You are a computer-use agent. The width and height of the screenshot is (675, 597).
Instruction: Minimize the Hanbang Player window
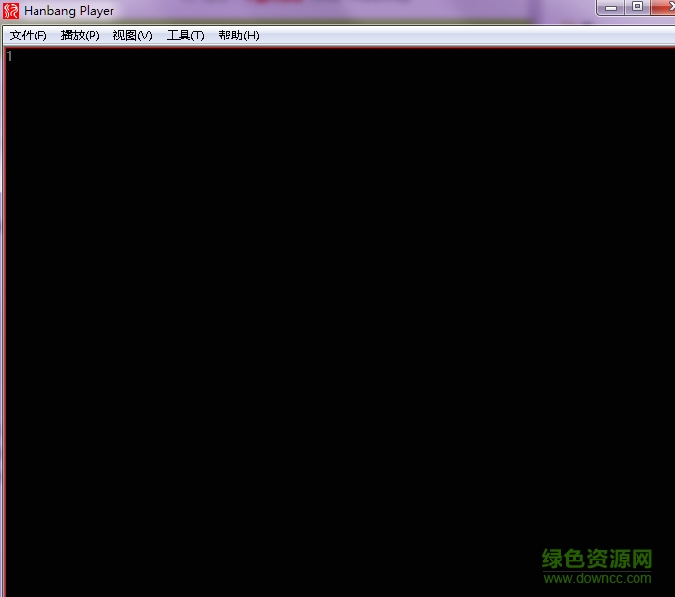point(611,7)
